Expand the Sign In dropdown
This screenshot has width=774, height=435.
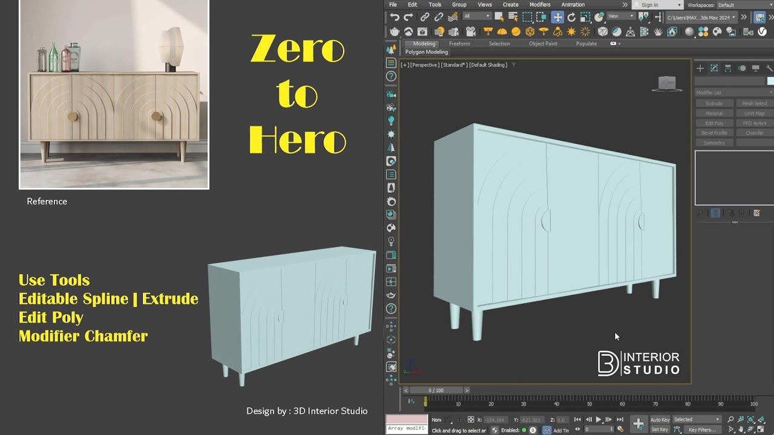pyautogui.click(x=657, y=5)
